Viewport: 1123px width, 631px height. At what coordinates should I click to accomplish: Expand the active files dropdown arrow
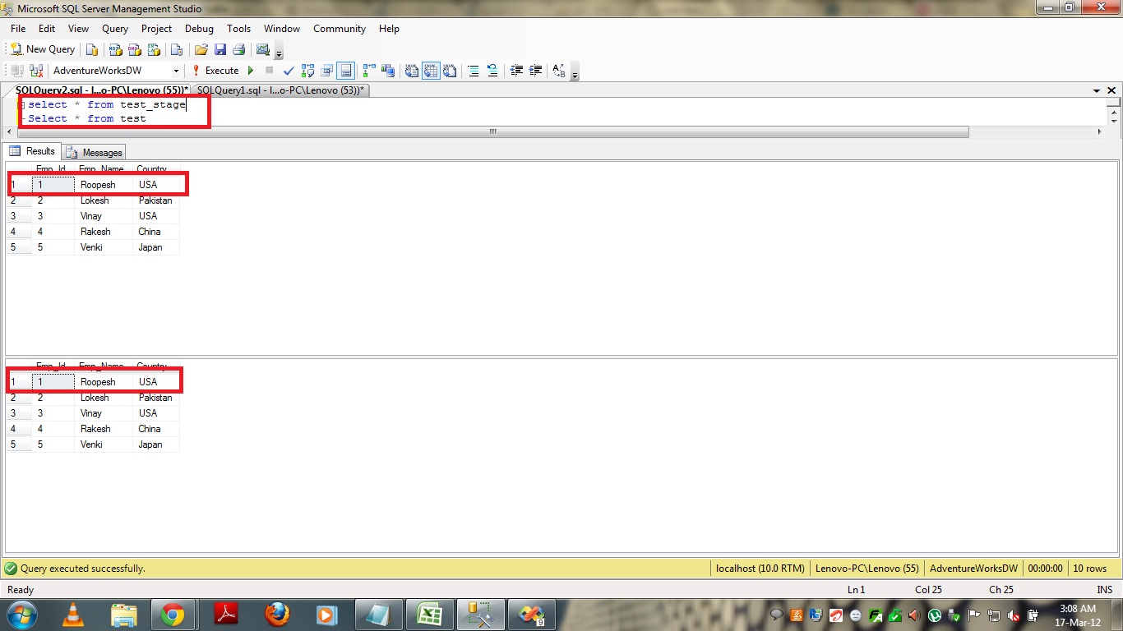click(x=1097, y=90)
